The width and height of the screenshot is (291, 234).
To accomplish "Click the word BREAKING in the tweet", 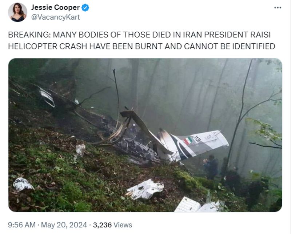I will point(29,35).
